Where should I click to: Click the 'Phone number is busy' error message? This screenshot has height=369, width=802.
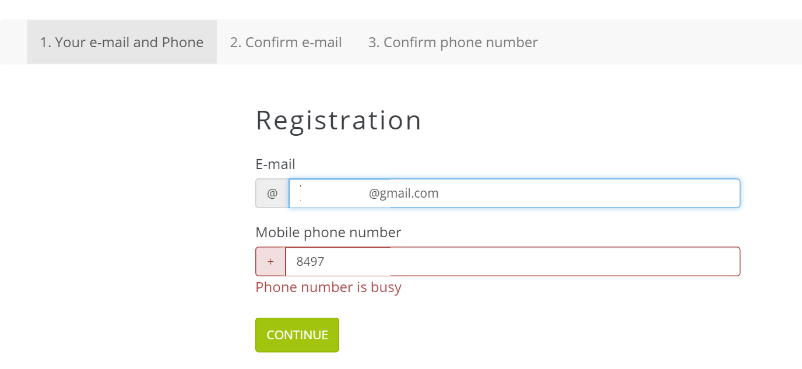[x=328, y=287]
